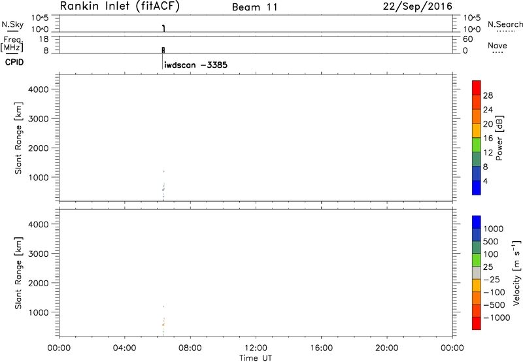The width and height of the screenshot is (523, 362).
Task: Click the grey -25 to 25 Velocity colorbar segment
Action: tap(477, 273)
